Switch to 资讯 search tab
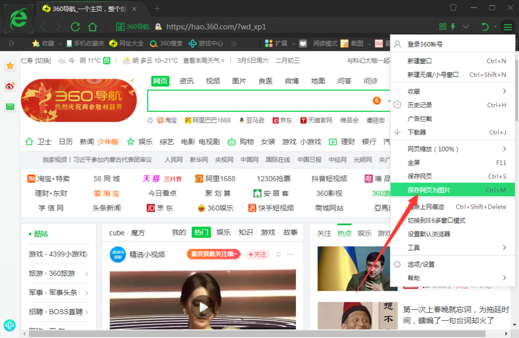Viewport: 519px width, 338px height. tap(187, 81)
